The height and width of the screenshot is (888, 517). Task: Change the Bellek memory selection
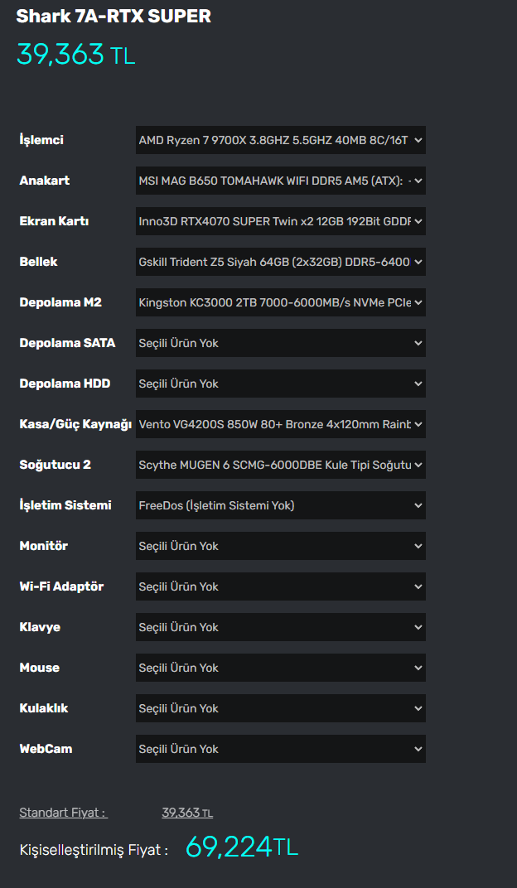[x=280, y=262]
